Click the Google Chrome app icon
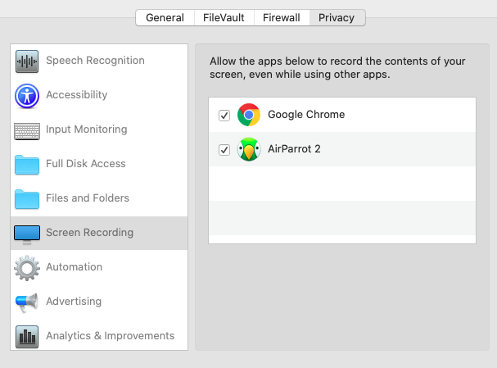Screen dimensions: 497x368 coord(249,115)
